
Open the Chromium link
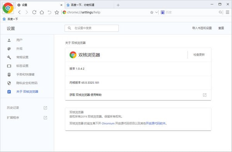click(108, 123)
